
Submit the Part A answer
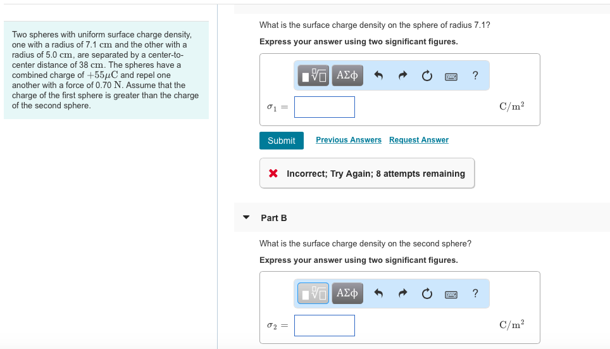coord(282,141)
